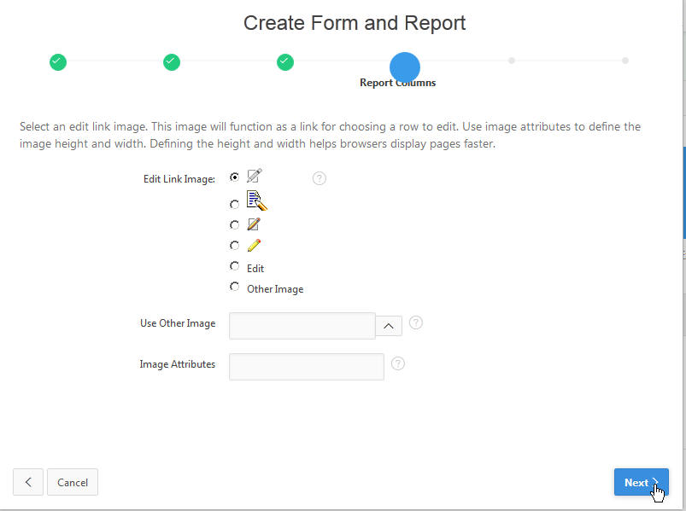Go to the second completed wizard step

point(172,61)
